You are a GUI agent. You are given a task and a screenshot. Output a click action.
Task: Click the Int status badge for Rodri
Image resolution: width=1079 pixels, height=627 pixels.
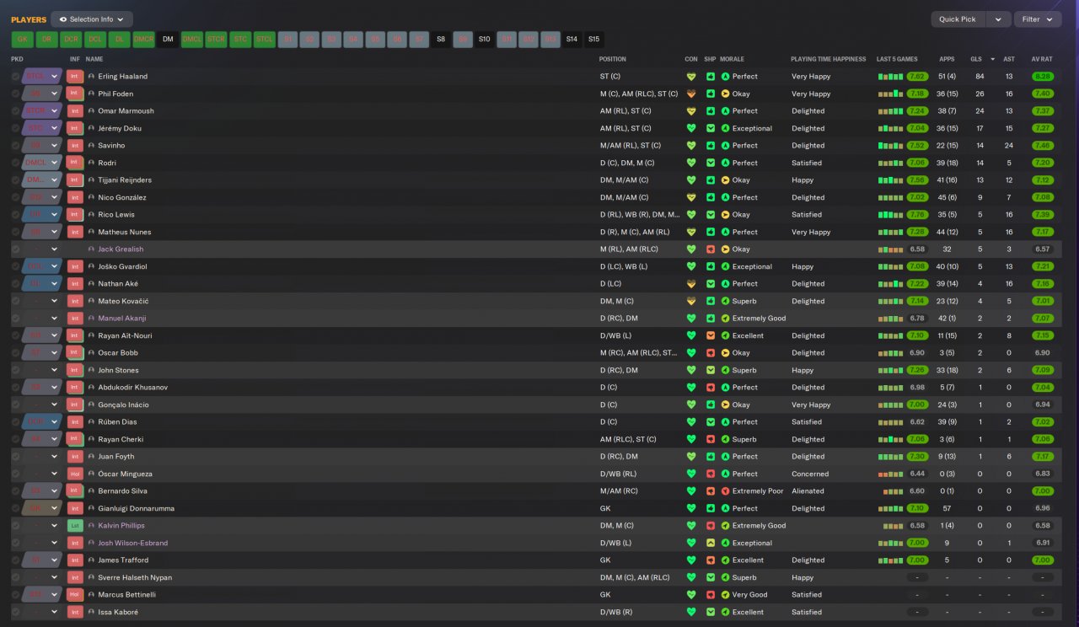point(75,163)
